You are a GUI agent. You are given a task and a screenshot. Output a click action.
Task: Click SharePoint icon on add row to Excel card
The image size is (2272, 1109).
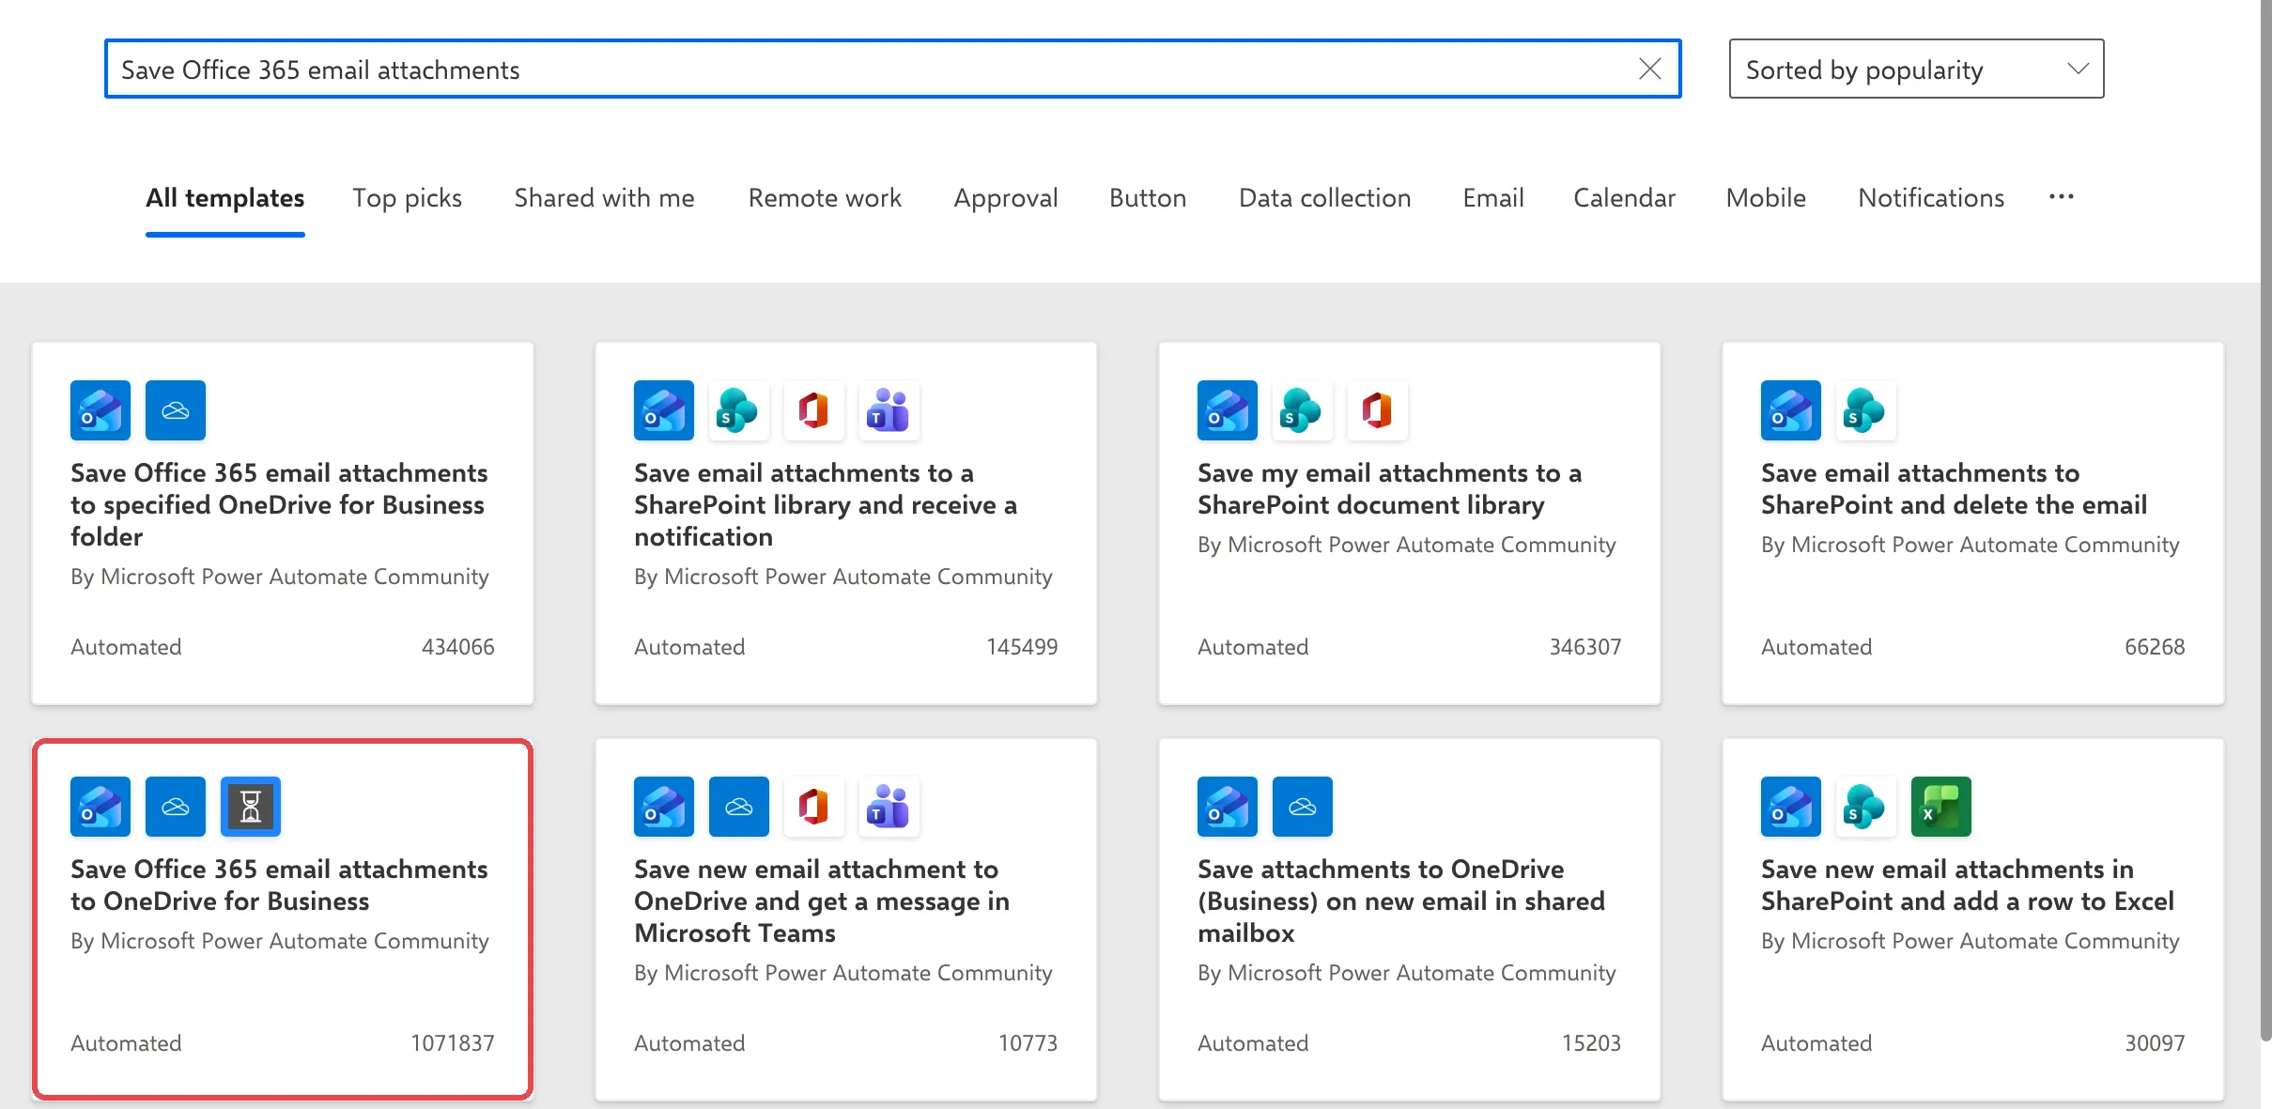(x=1866, y=807)
